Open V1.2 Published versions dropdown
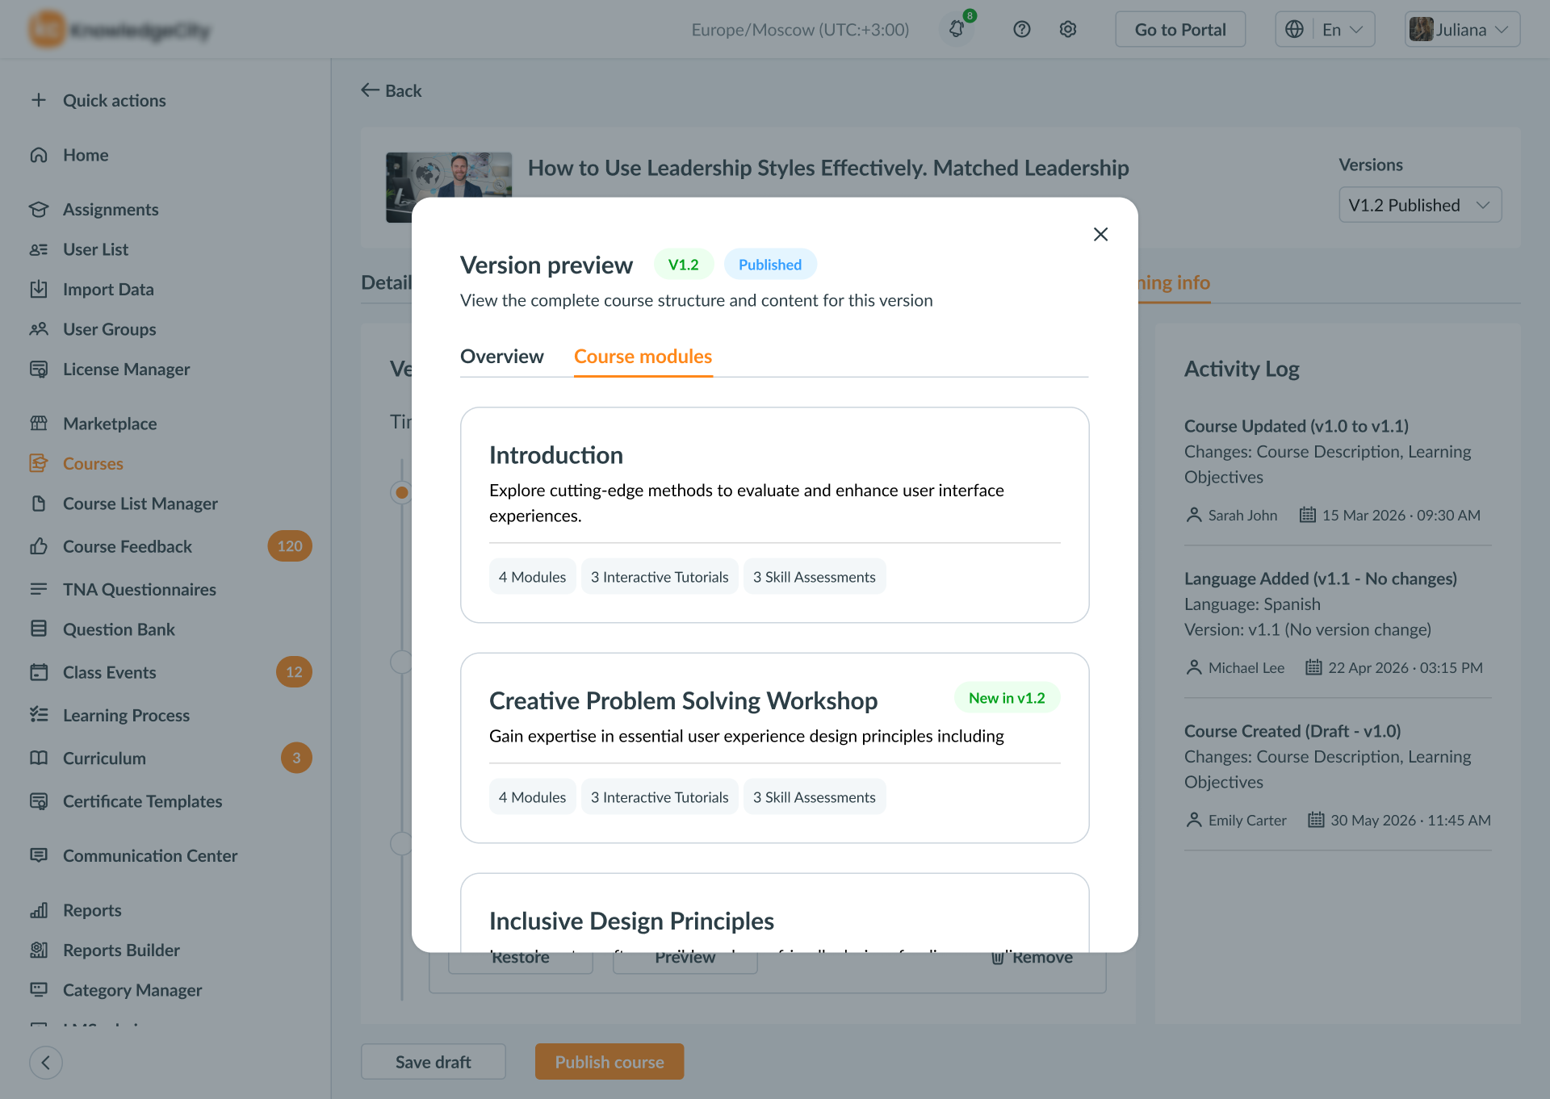 point(1420,205)
